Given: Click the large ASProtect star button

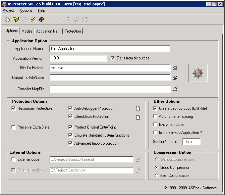Looking at the screenshot, I should 198,73.
